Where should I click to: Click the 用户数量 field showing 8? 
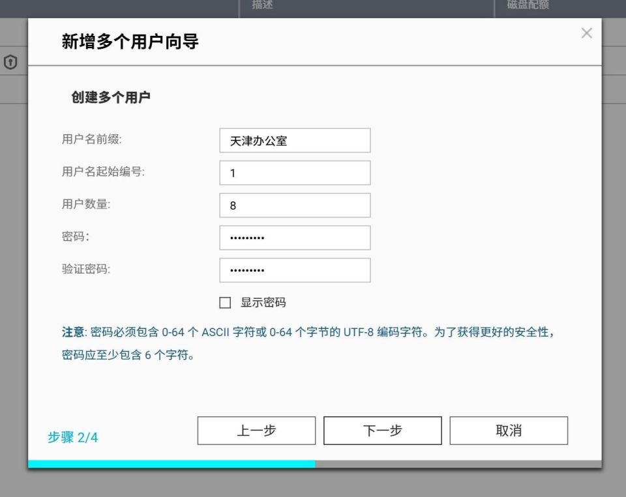295,205
